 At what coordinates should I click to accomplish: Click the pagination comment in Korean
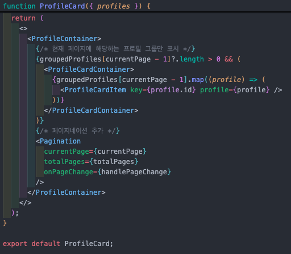[78, 131]
